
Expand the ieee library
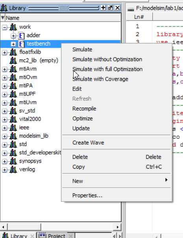pyautogui.click(x=5, y=128)
